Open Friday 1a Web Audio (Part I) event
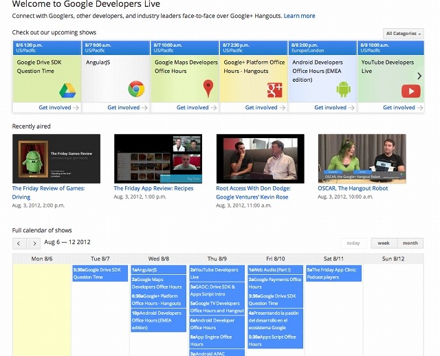 [275, 270]
